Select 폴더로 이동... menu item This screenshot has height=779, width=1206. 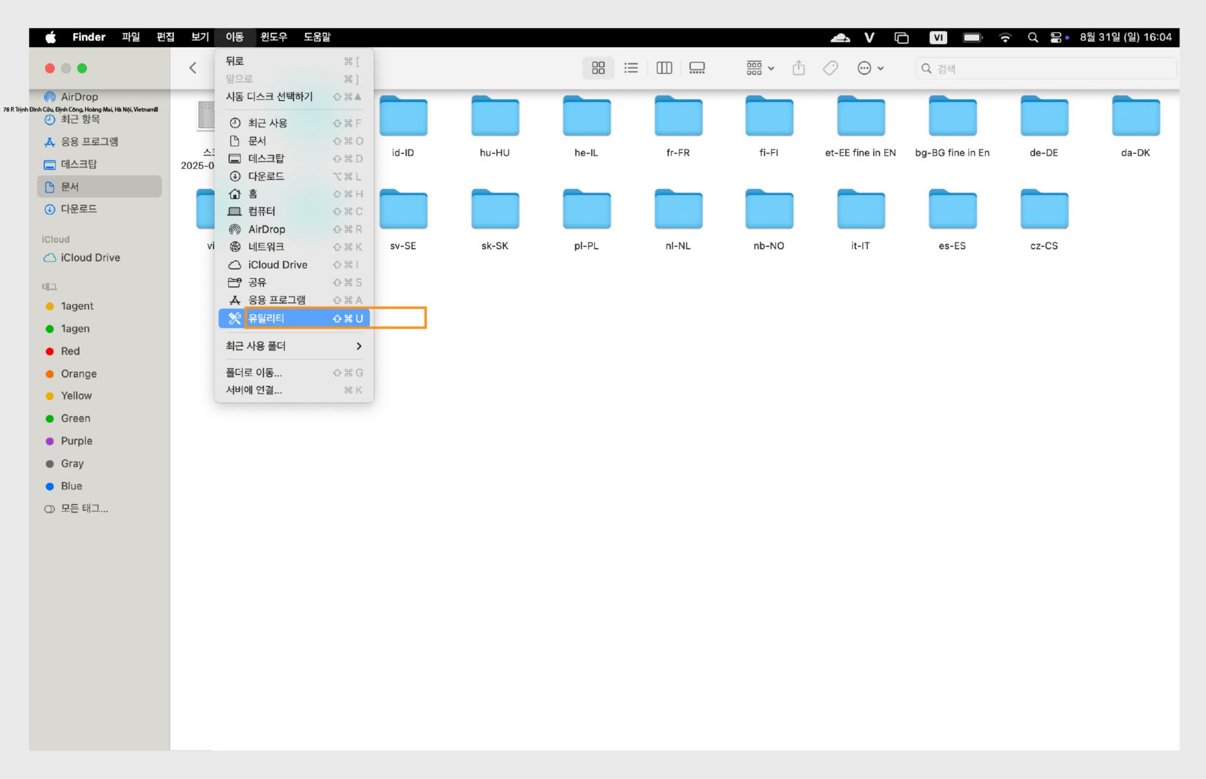point(254,373)
